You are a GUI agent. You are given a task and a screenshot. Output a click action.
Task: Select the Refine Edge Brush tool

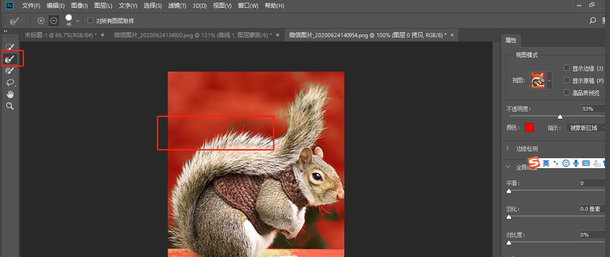click(10, 59)
